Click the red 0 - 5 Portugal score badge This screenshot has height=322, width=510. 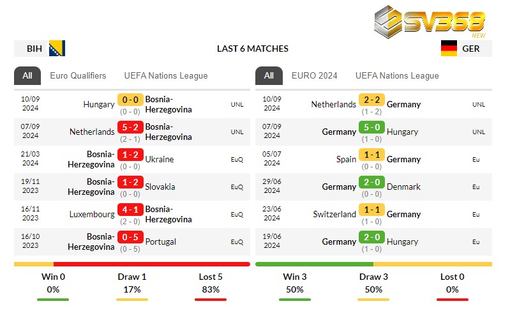130,238
